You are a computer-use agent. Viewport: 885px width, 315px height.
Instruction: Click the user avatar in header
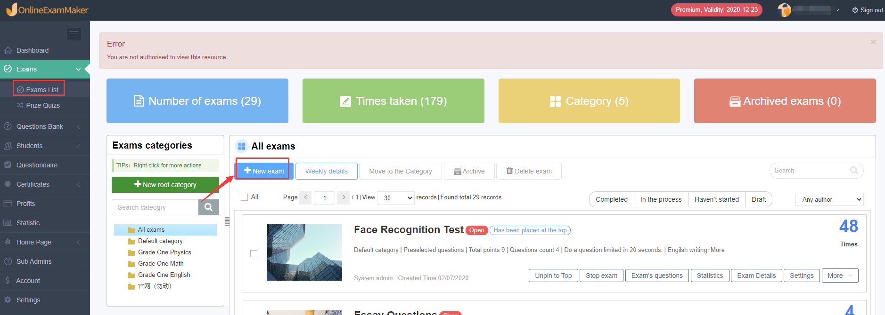pos(784,10)
